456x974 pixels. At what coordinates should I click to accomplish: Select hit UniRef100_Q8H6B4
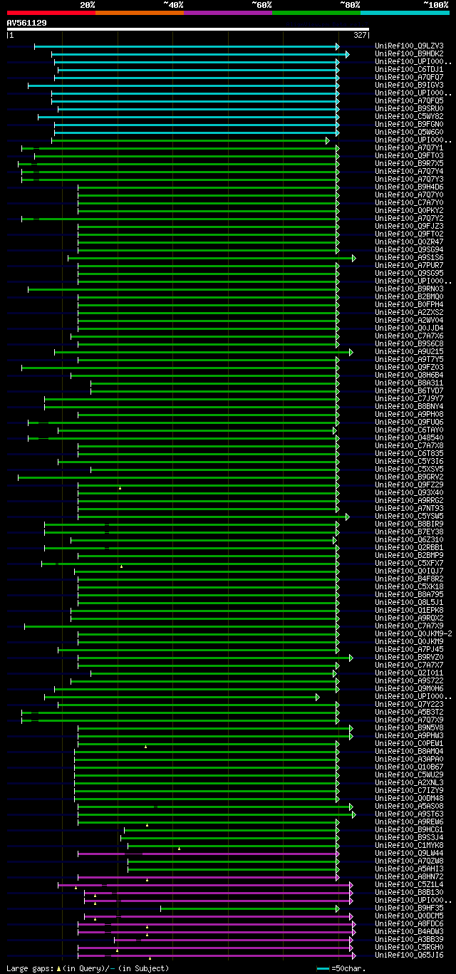[409, 375]
